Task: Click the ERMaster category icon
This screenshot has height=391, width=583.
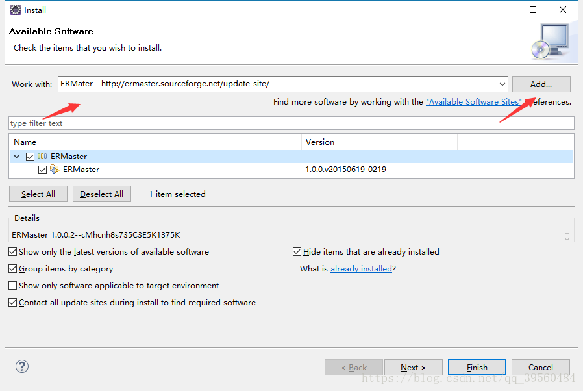Action: click(x=42, y=157)
